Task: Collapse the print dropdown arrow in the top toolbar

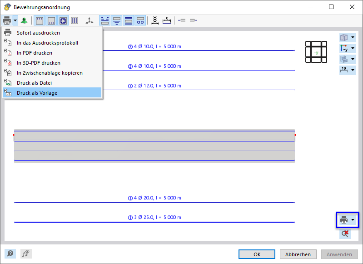Action: [15, 20]
